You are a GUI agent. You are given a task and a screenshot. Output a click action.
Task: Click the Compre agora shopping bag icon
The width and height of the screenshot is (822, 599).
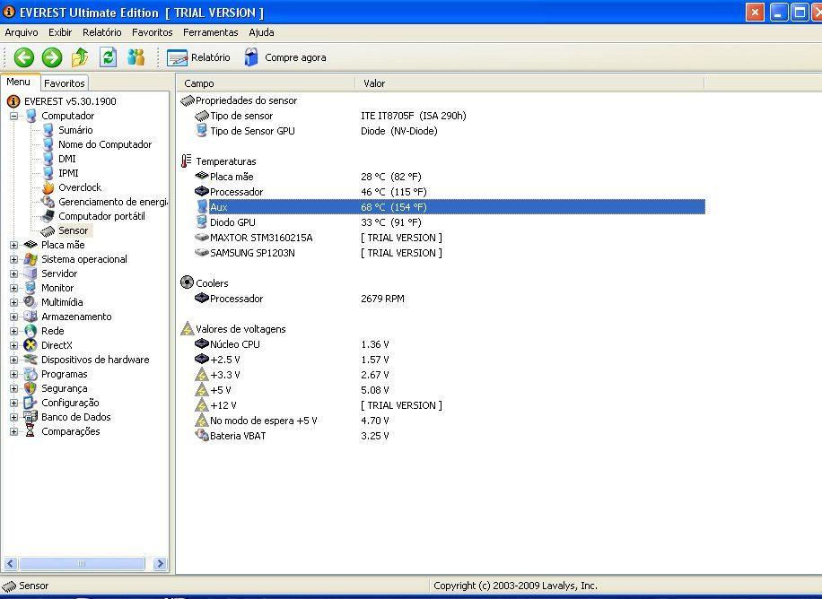tap(252, 57)
